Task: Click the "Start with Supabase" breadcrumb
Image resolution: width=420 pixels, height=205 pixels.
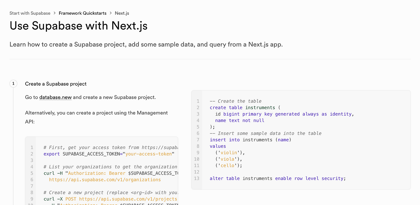Action: click(x=30, y=13)
